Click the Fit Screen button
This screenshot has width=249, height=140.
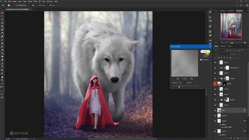42,5
